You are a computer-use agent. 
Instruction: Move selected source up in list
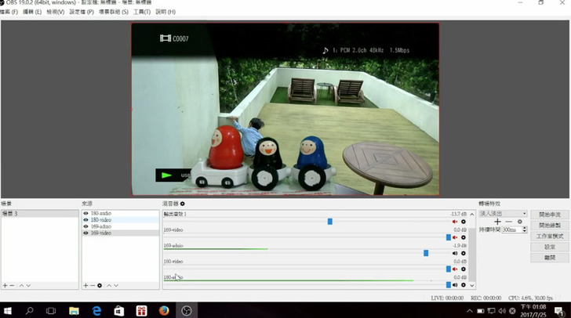[x=109, y=286]
